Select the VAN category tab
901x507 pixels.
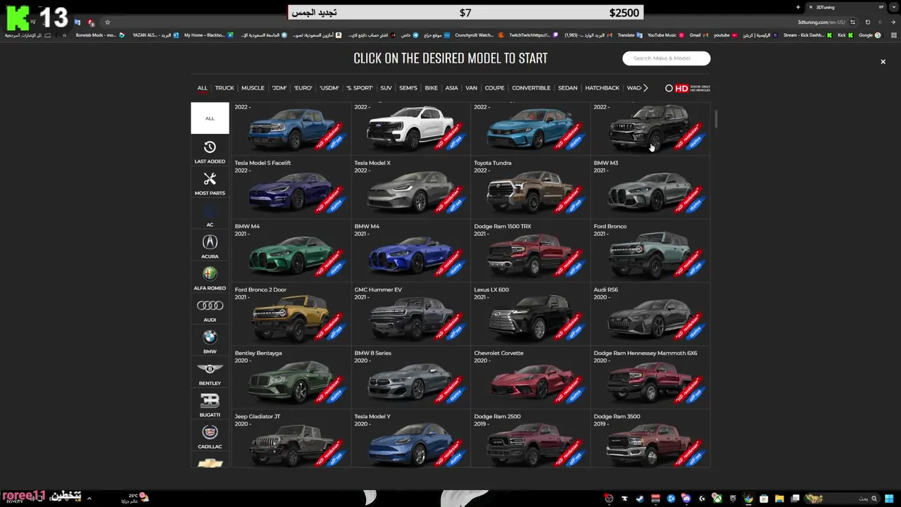pos(471,88)
